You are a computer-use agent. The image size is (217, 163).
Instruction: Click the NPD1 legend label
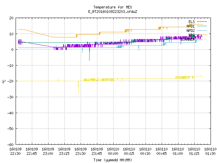click(191, 26)
